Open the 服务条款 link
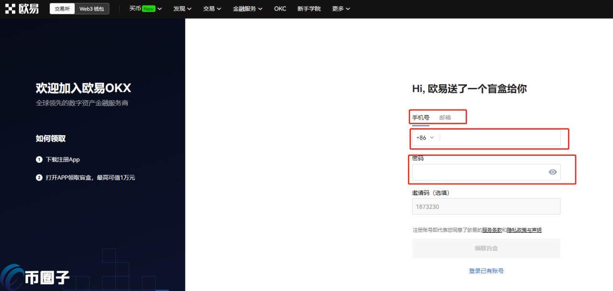This screenshot has height=291, width=613. pyautogui.click(x=493, y=230)
